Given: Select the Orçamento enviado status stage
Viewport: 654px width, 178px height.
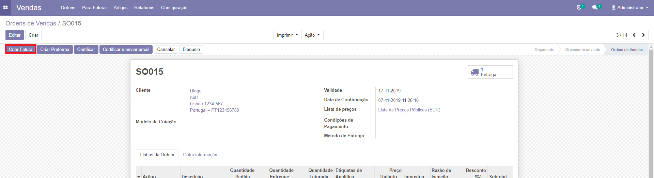Looking at the screenshot, I should coord(582,50).
